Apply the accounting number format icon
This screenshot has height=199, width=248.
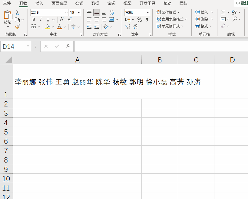[128, 20]
